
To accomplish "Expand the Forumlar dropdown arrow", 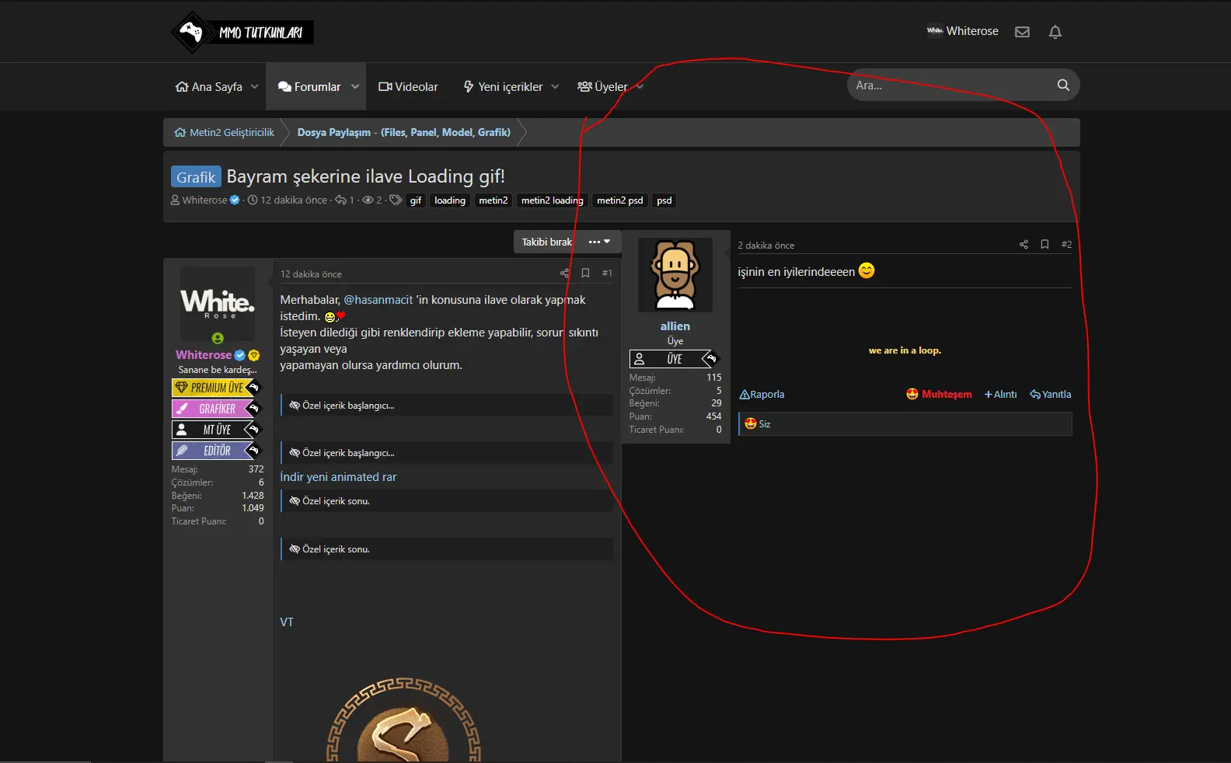I will (355, 87).
